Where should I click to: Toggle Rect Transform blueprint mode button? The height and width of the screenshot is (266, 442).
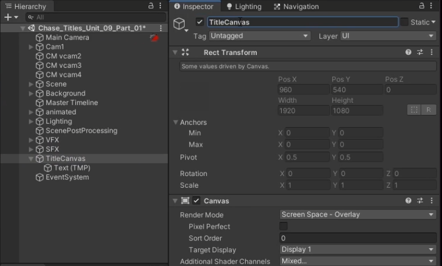[414, 110]
